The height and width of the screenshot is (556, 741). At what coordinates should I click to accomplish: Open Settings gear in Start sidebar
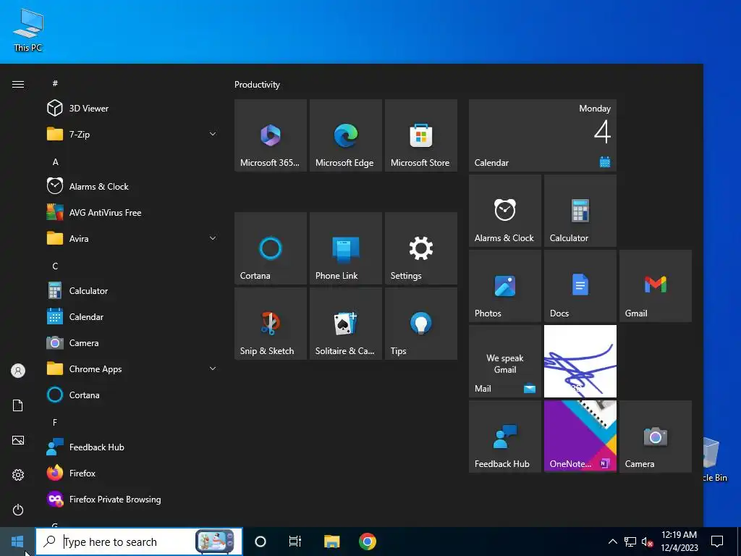click(x=18, y=475)
